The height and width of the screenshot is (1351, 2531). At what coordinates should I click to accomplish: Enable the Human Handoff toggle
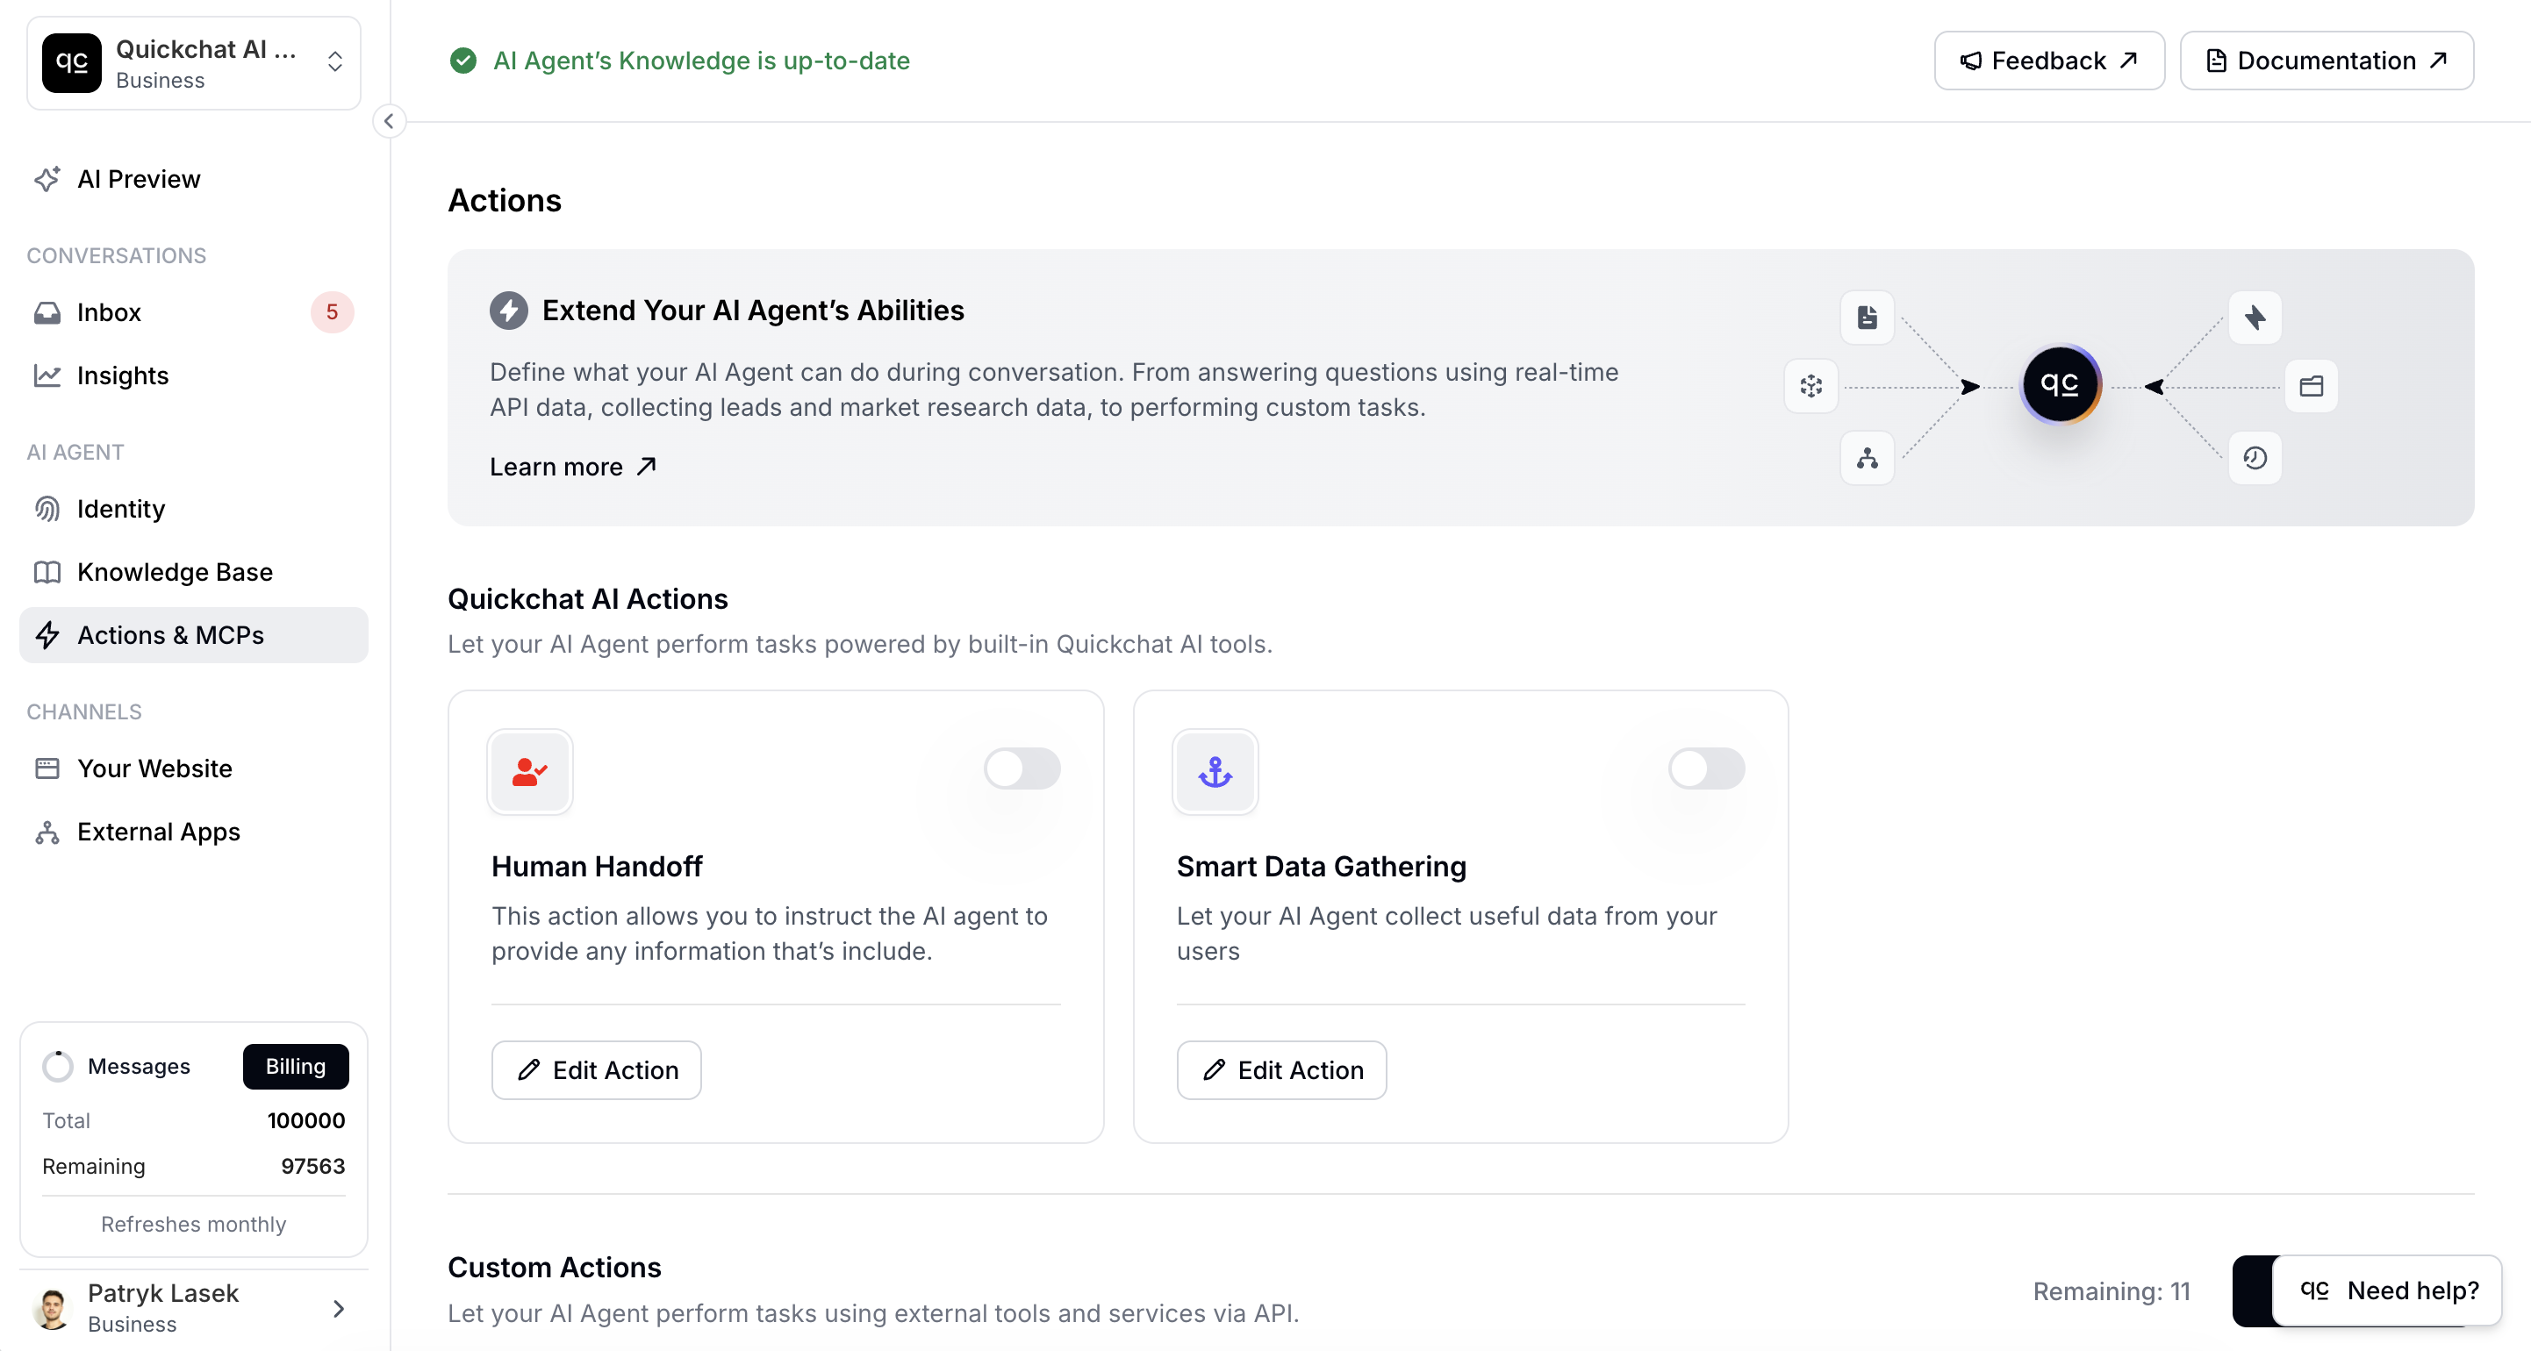coord(1022,768)
